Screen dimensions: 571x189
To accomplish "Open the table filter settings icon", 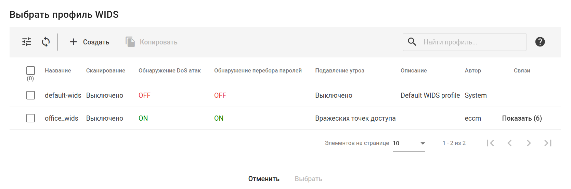I will pos(27,42).
